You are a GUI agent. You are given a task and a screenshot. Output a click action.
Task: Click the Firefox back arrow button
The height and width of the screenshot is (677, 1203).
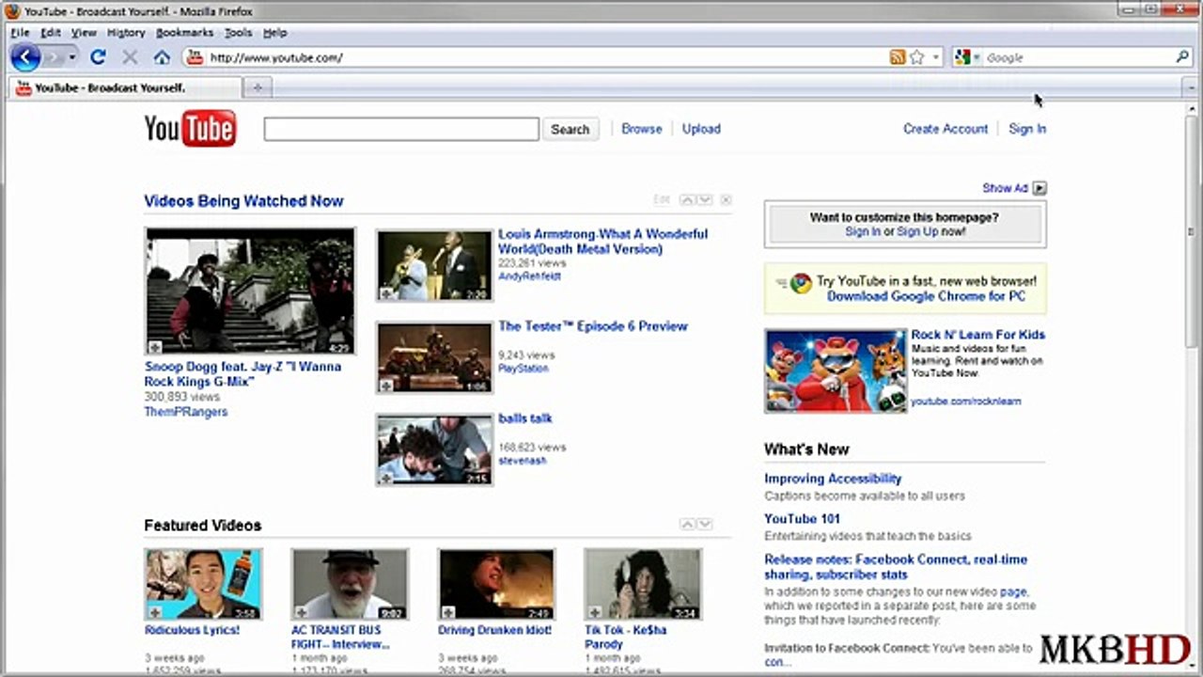point(25,57)
